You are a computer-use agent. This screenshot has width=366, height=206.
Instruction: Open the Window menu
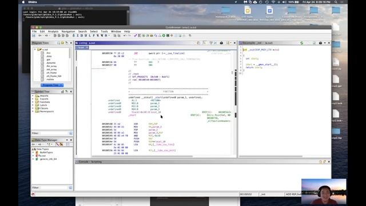point(116,31)
